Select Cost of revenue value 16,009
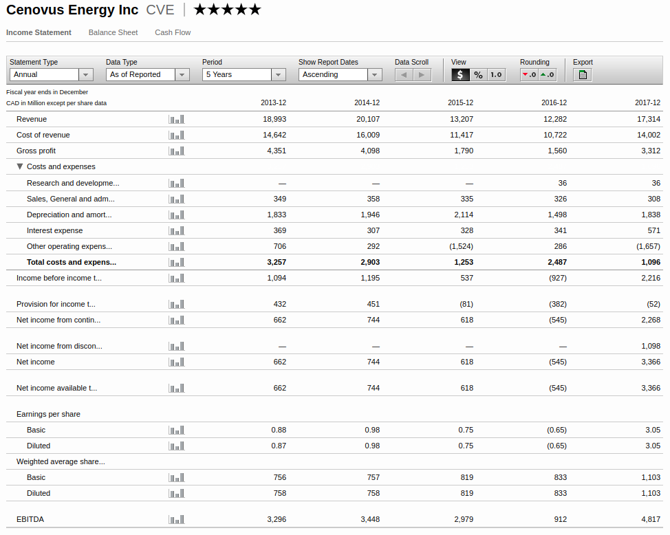 click(368, 135)
